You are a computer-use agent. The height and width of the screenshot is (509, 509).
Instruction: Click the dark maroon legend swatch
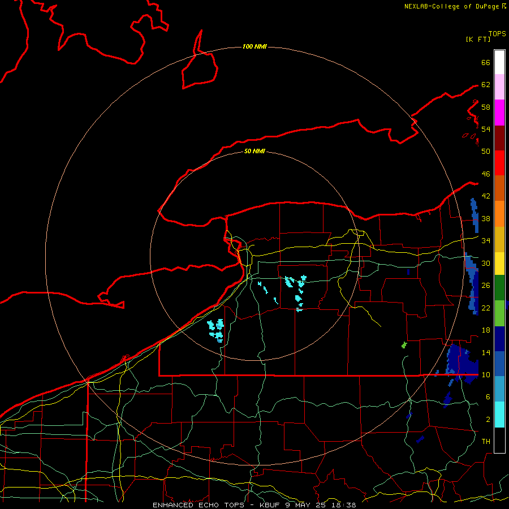(x=499, y=138)
